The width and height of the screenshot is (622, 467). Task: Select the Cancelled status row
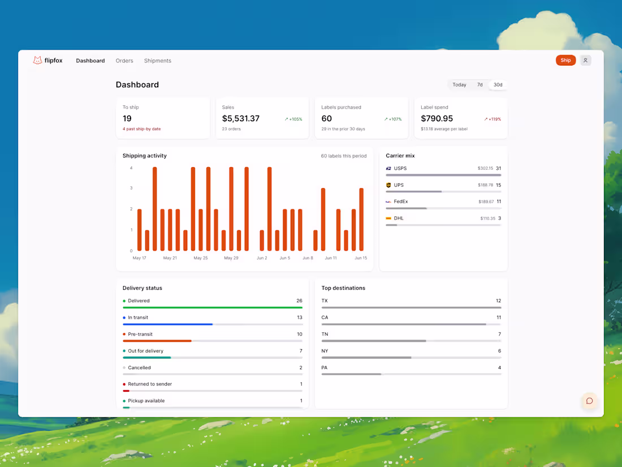[x=213, y=370]
